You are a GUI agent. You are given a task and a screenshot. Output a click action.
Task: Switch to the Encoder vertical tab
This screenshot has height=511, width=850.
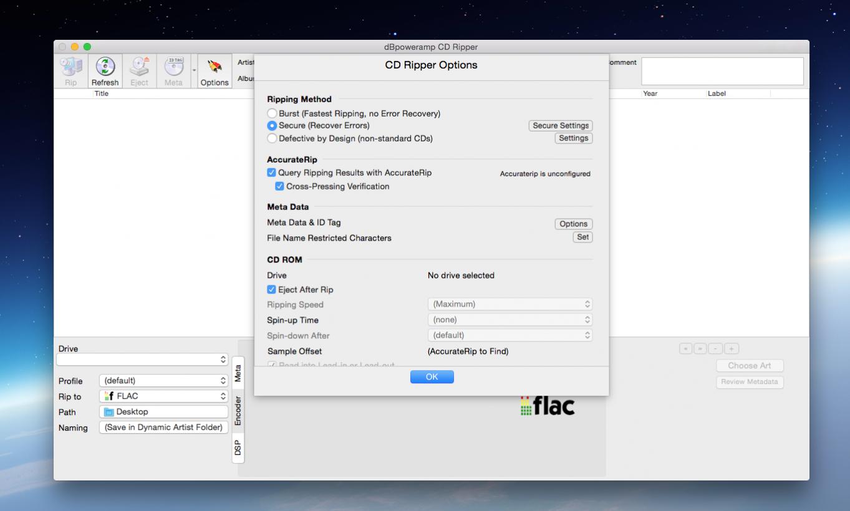coord(238,411)
